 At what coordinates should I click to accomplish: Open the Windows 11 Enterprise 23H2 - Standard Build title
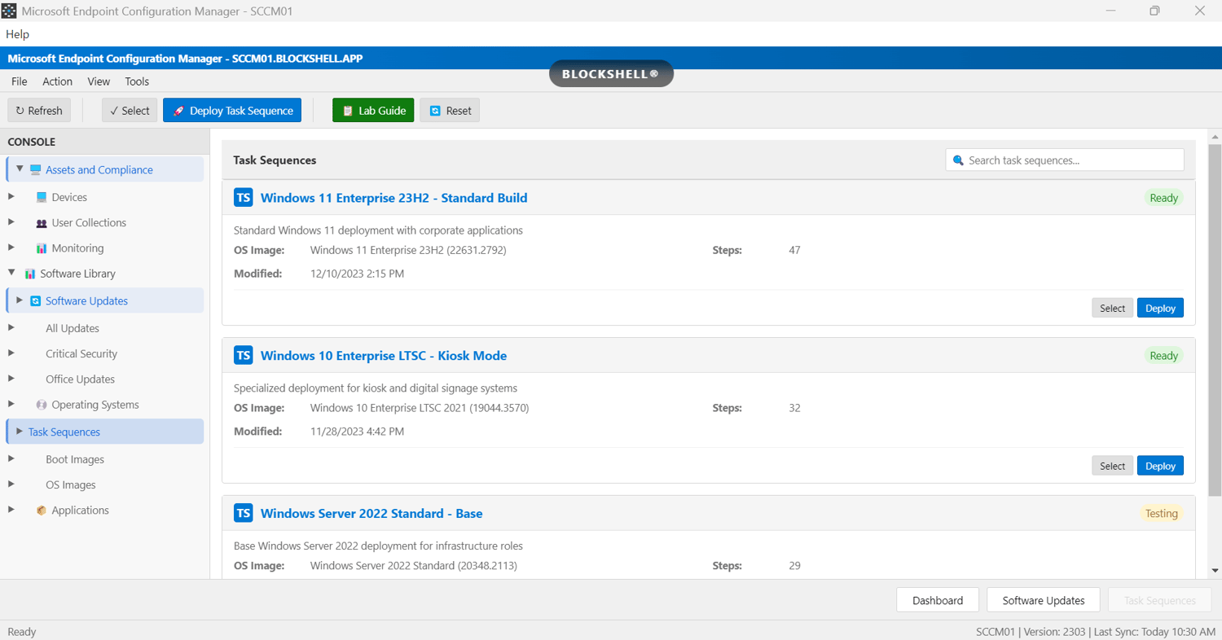pyautogui.click(x=393, y=198)
